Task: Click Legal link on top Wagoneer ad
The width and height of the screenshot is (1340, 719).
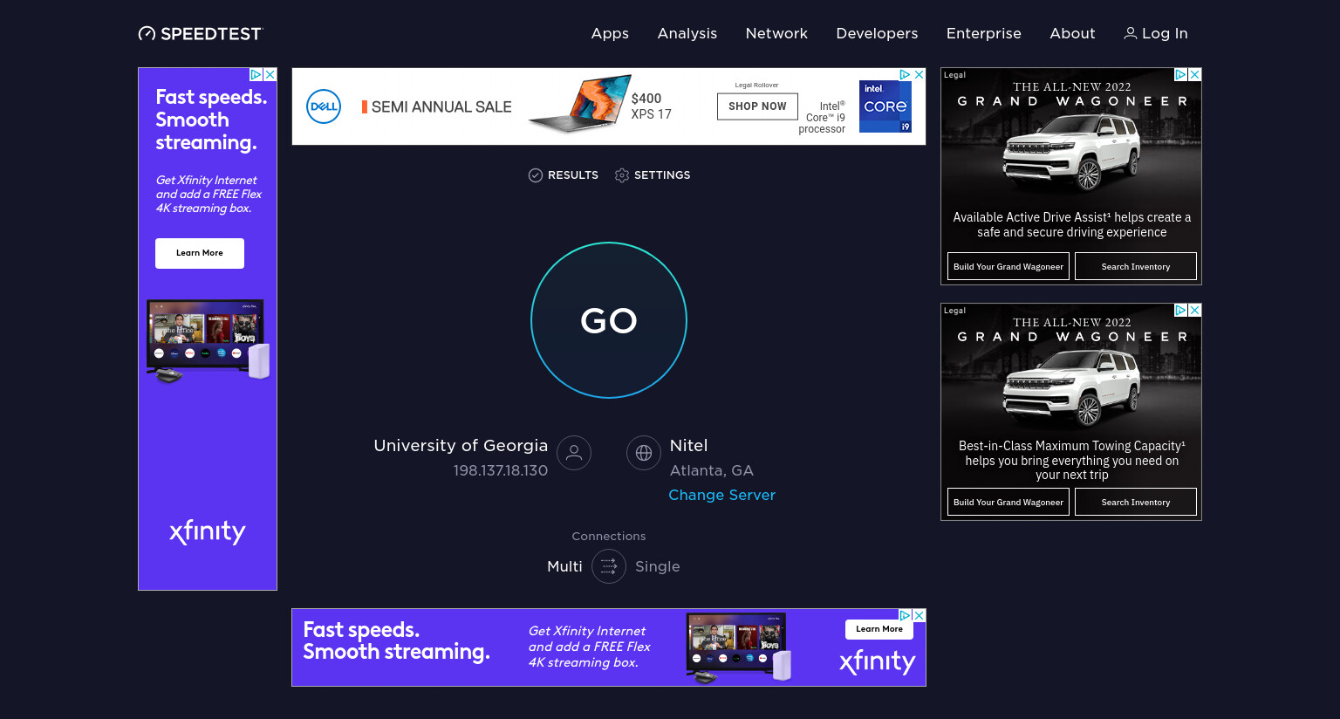Action: [x=954, y=75]
